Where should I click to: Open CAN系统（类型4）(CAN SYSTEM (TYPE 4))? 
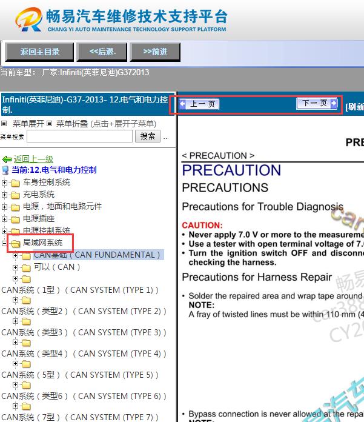pyautogui.click(x=84, y=353)
